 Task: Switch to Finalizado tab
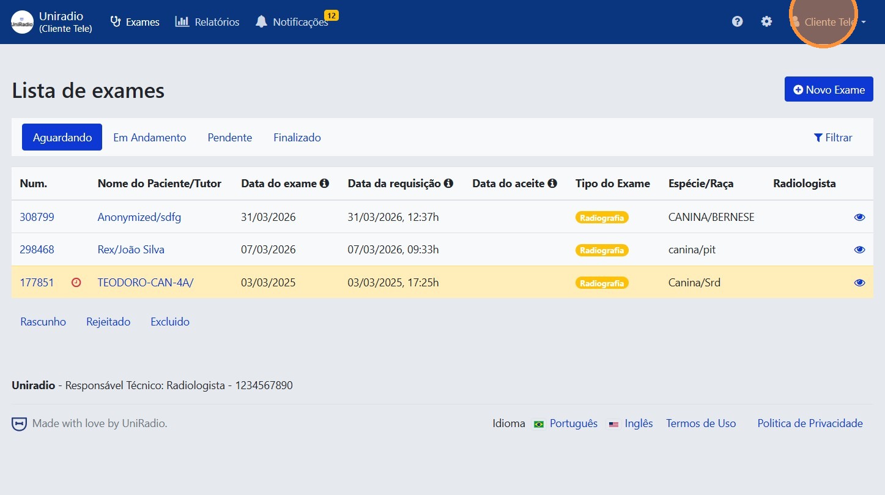point(297,138)
